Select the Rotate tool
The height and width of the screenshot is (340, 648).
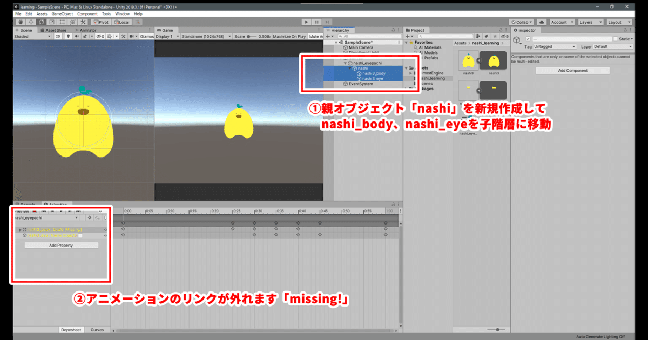[x=40, y=22]
